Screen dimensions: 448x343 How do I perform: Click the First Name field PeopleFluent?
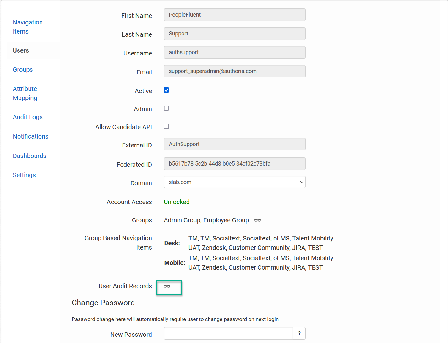tap(235, 15)
